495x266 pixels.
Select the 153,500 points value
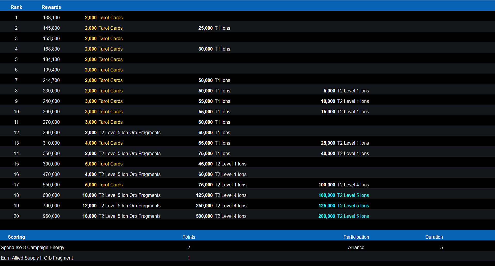[x=51, y=38]
